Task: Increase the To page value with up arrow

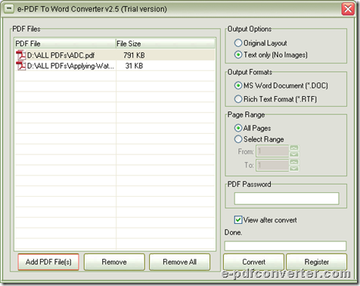Action: tap(294, 162)
